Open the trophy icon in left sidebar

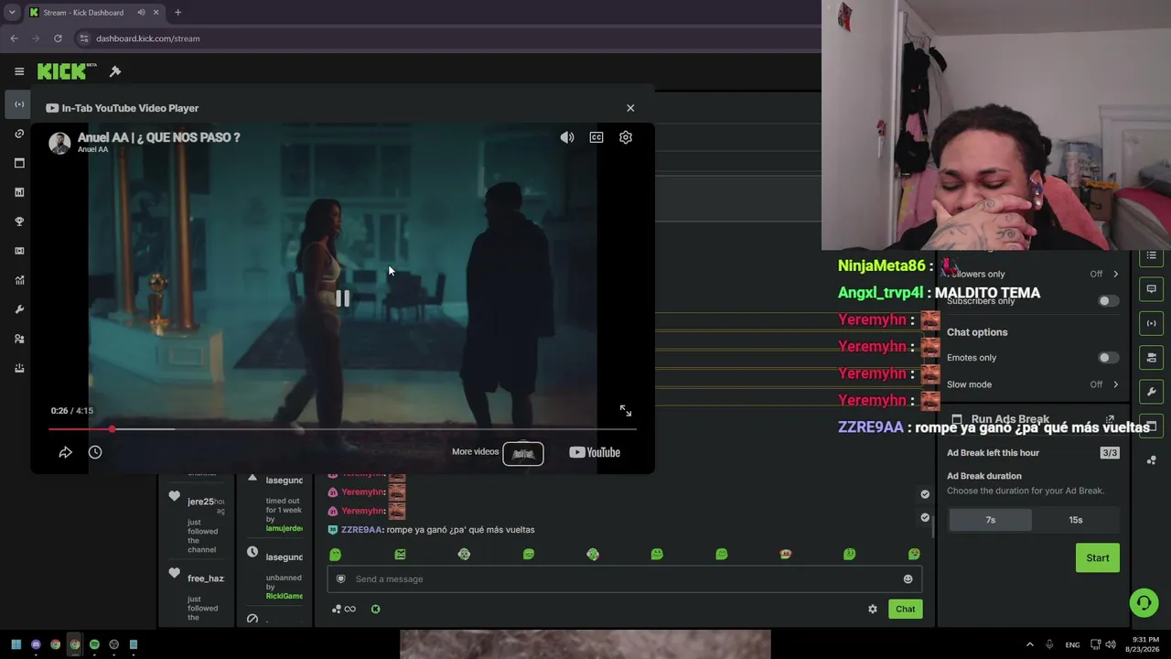[x=19, y=221]
